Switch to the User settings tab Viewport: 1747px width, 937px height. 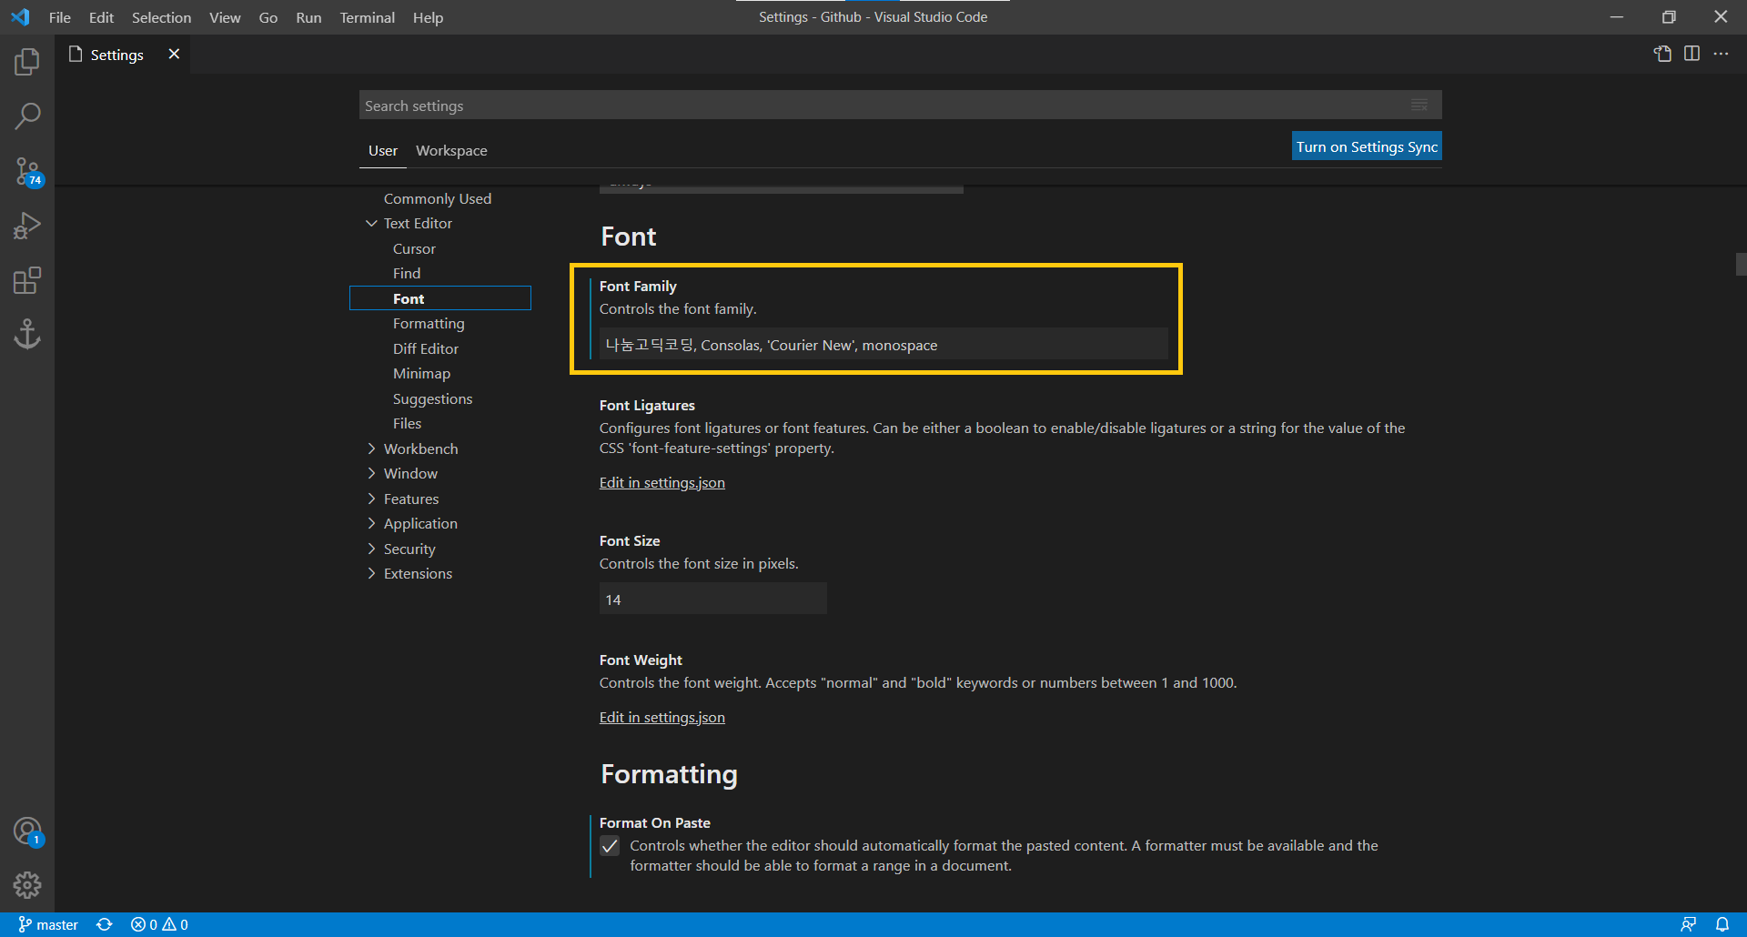pyautogui.click(x=383, y=150)
